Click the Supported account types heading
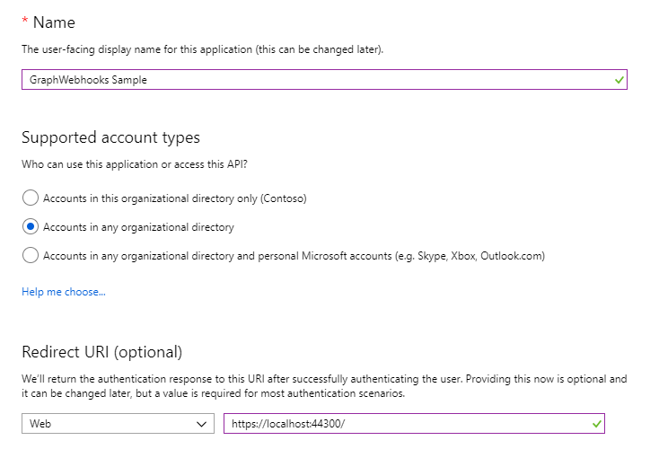Screen dimensions: 659x458 click(x=110, y=137)
